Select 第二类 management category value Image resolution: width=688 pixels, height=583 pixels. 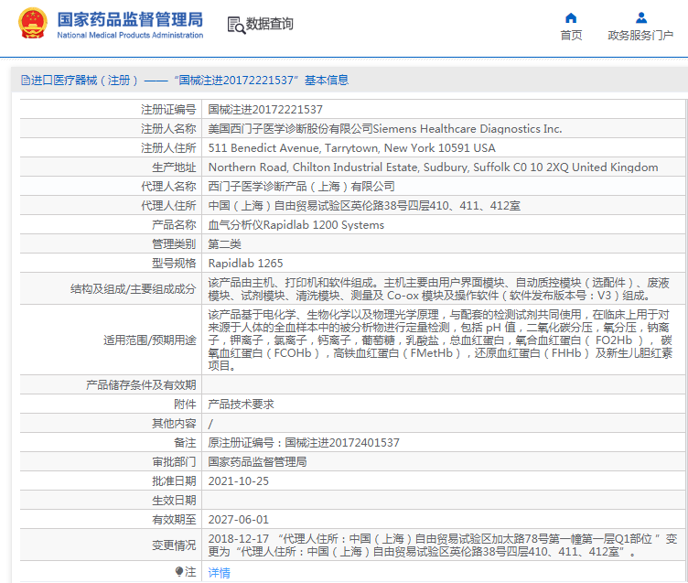[x=224, y=244]
